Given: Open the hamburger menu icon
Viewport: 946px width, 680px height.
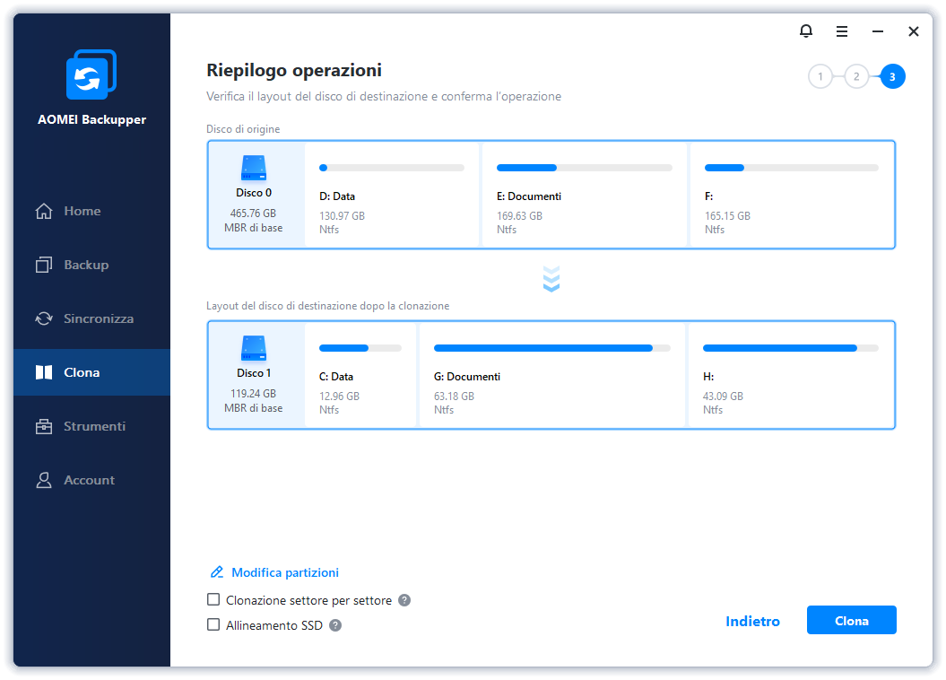Looking at the screenshot, I should (x=842, y=31).
